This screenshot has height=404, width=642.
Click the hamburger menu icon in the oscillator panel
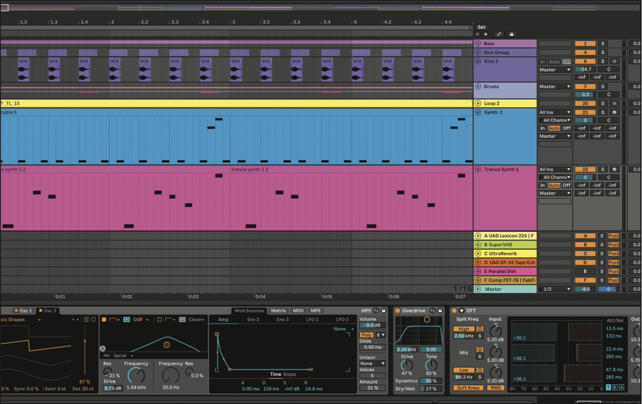point(87,318)
